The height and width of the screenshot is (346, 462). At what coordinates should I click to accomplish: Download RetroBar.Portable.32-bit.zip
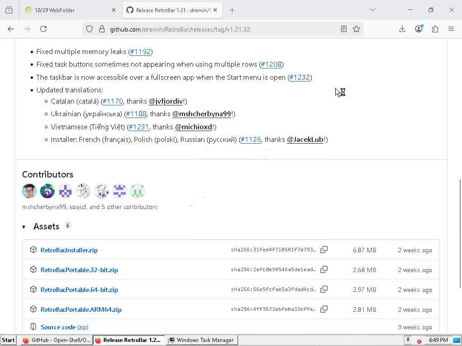coord(79,270)
